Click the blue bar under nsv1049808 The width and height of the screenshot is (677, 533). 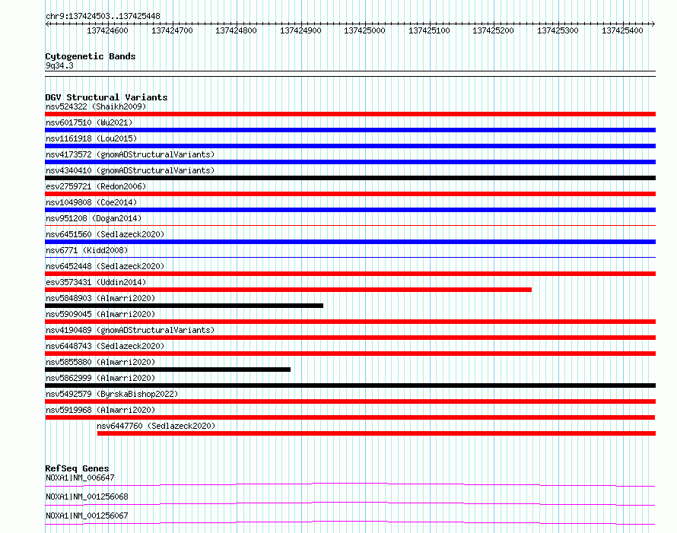click(350, 210)
